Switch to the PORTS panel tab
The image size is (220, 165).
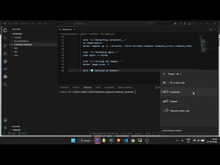98,87
